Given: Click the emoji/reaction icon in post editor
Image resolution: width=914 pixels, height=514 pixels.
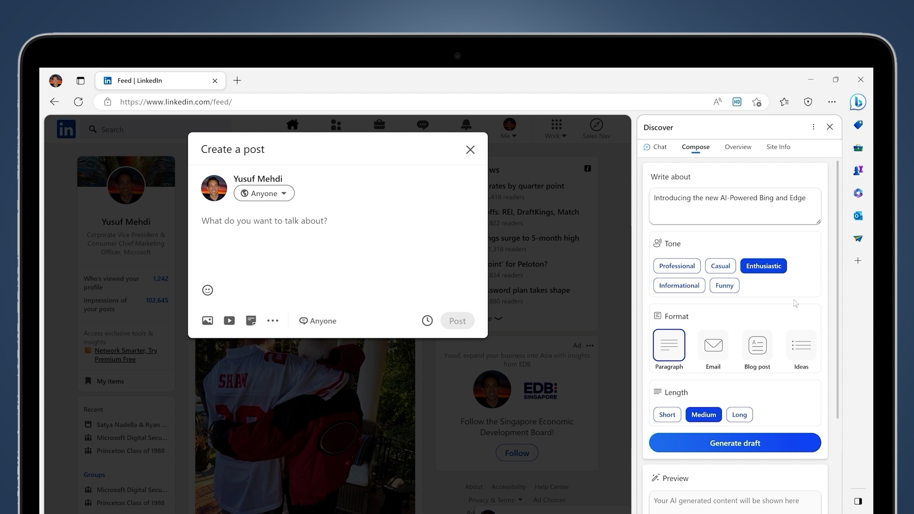Looking at the screenshot, I should (207, 289).
